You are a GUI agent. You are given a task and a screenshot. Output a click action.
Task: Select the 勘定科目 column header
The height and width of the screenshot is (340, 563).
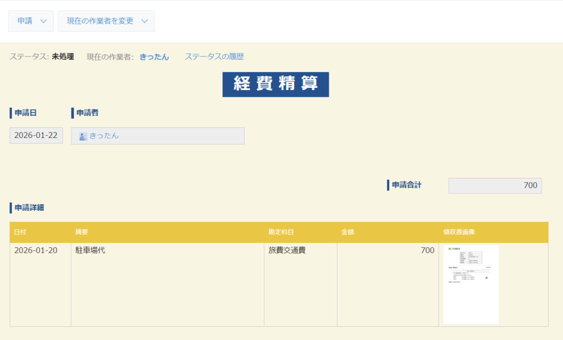coord(280,232)
